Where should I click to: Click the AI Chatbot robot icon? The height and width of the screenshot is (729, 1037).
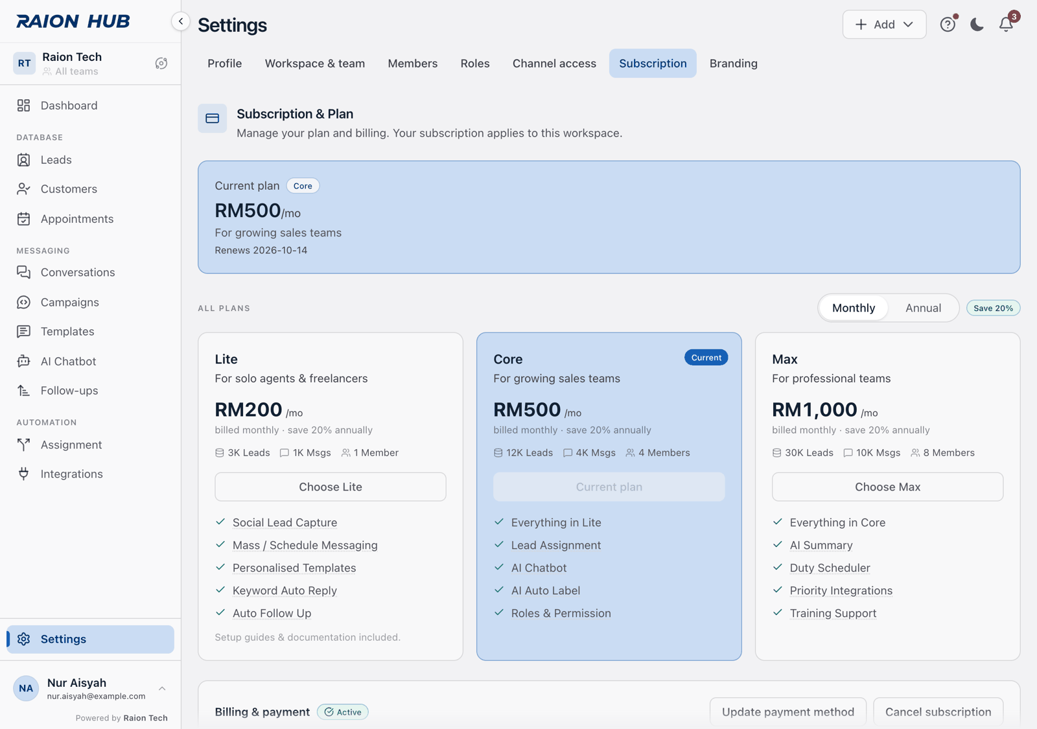tap(24, 362)
